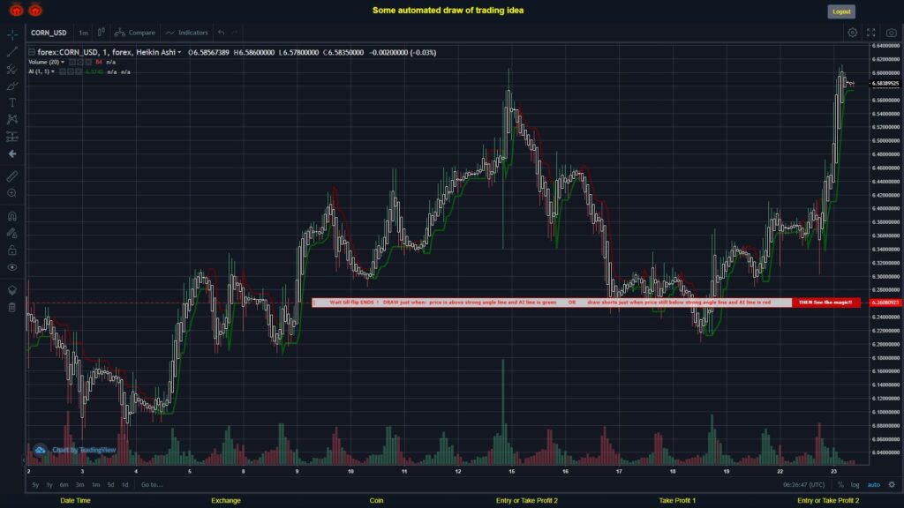Click the undo arrow

point(222,33)
